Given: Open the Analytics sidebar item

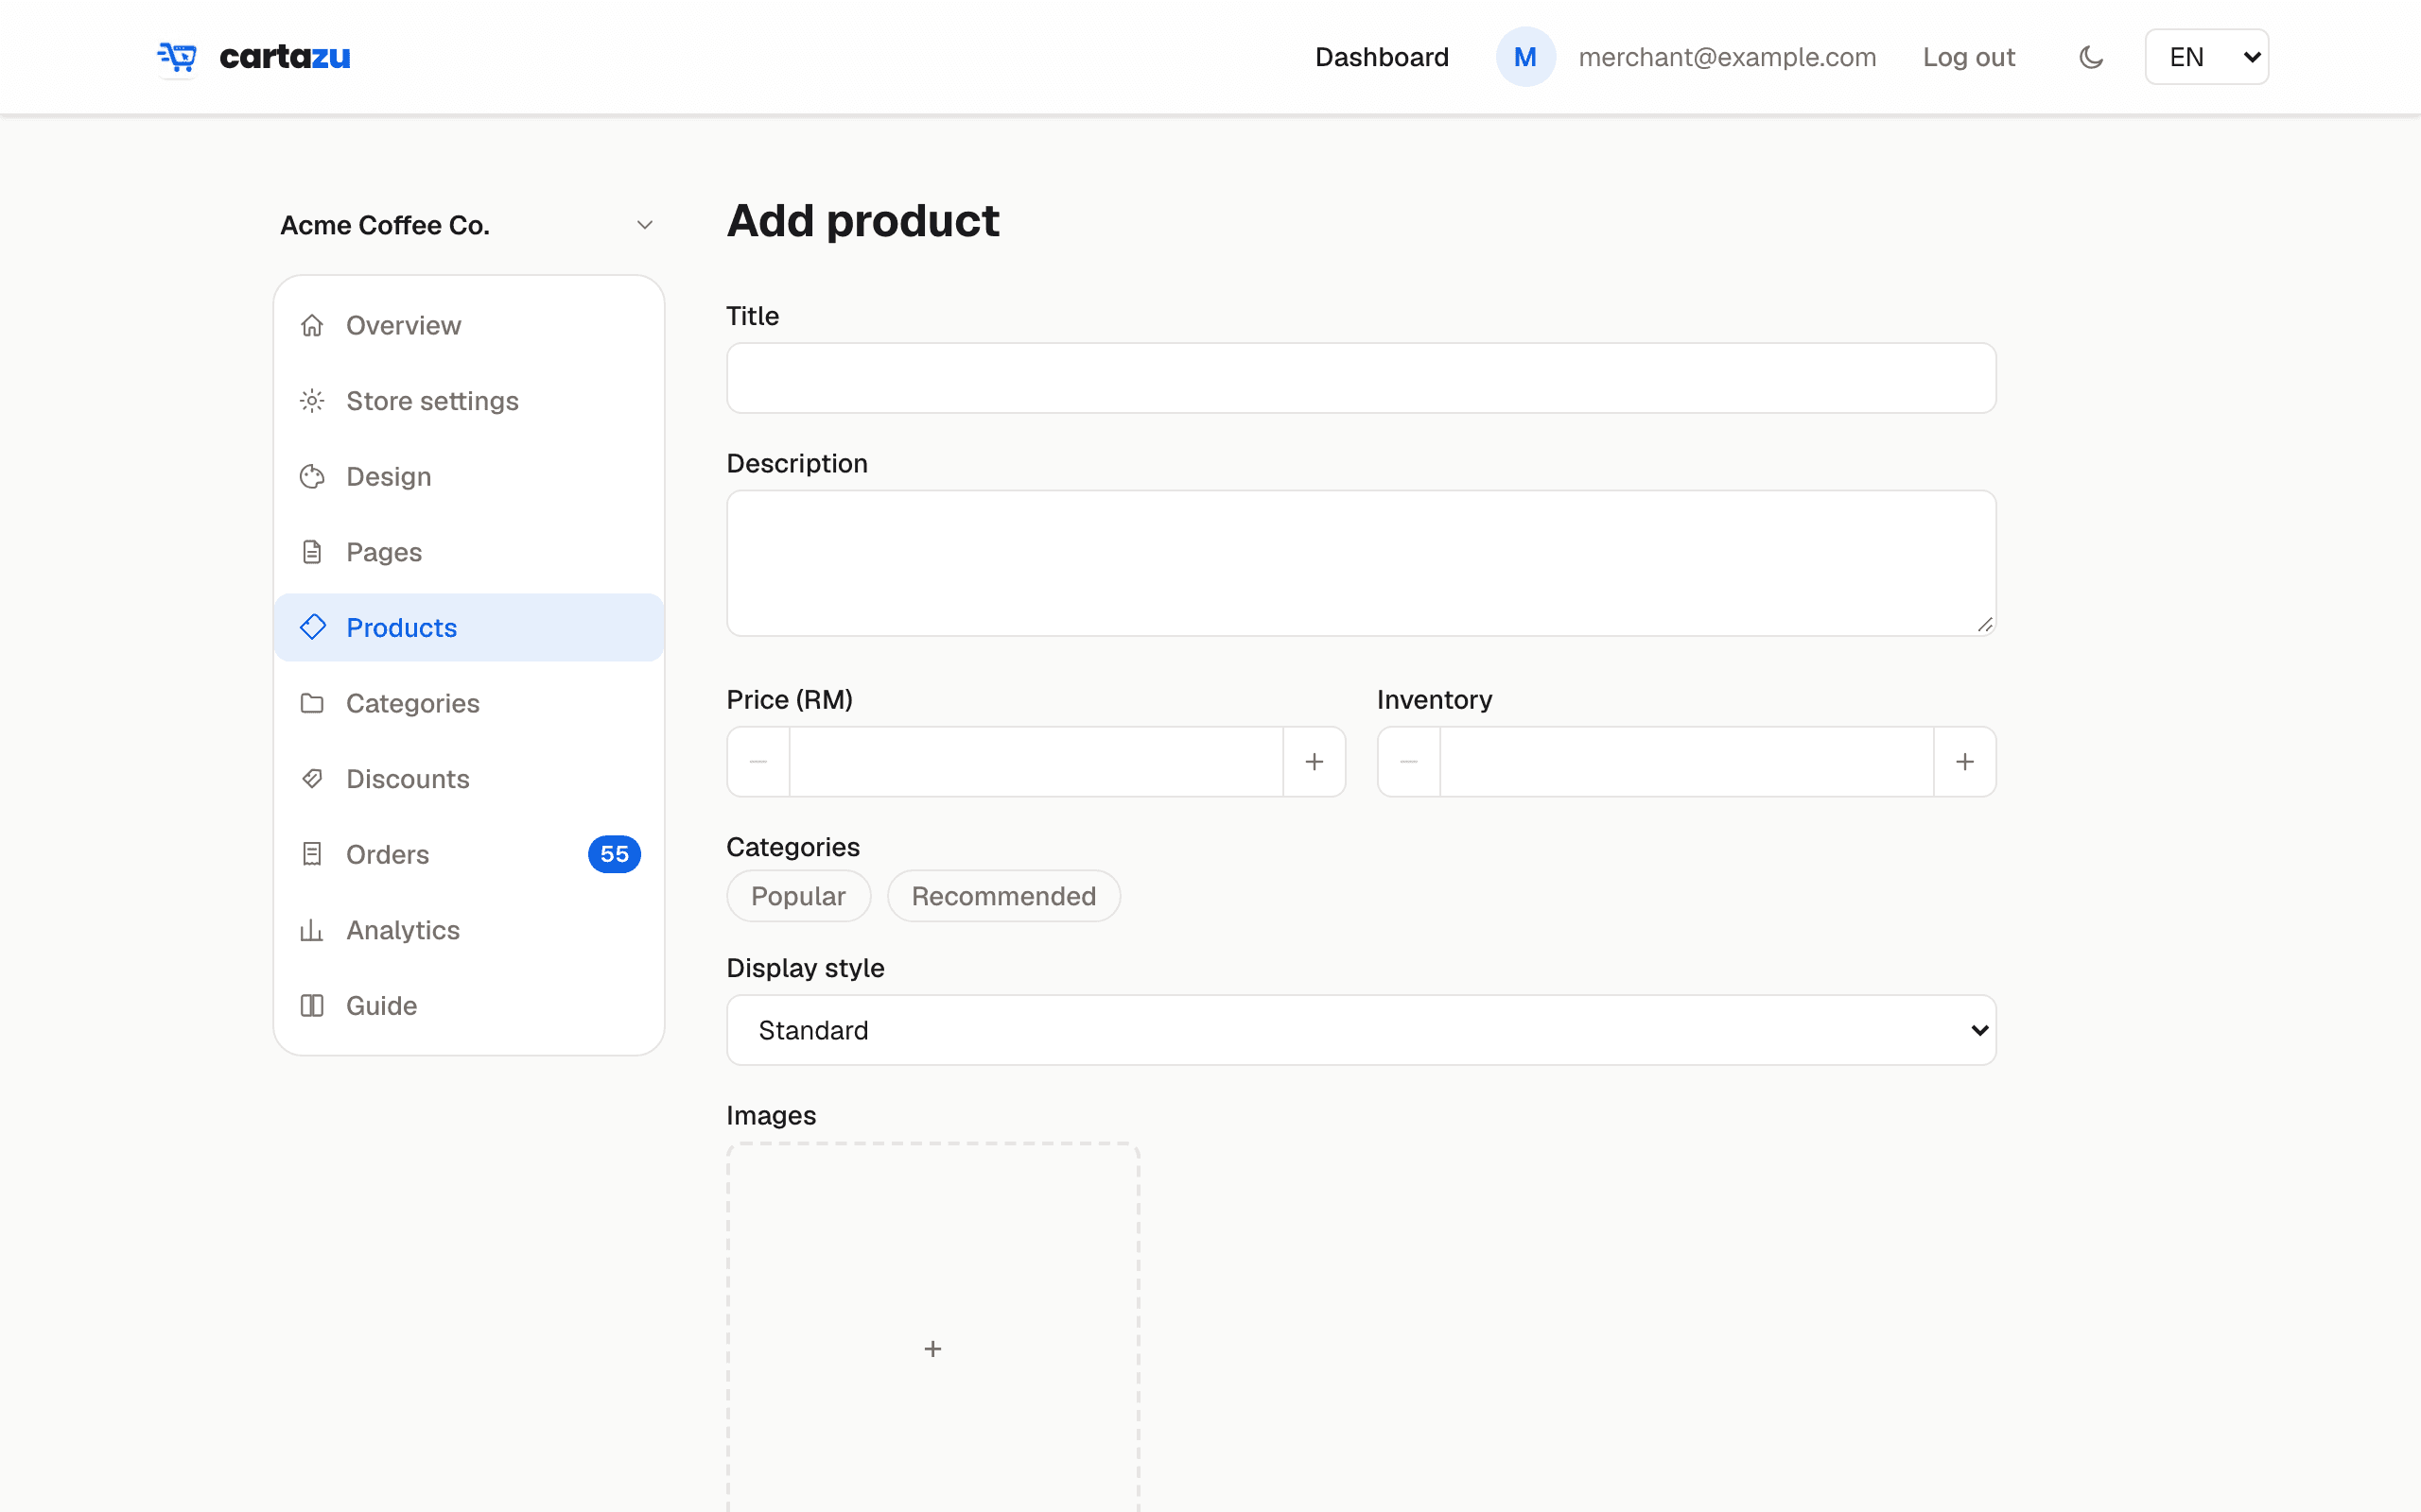Looking at the screenshot, I should (469, 930).
